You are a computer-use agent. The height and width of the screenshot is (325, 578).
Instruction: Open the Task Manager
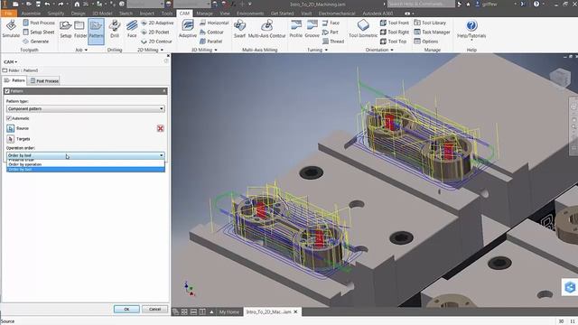[432, 32]
